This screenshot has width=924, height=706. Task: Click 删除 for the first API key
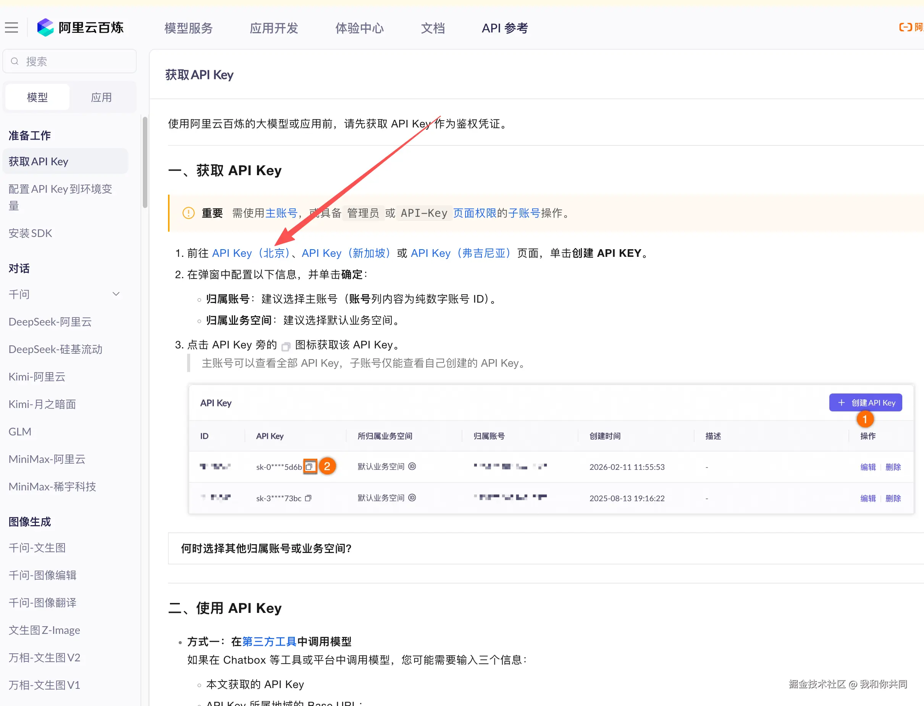tap(893, 467)
